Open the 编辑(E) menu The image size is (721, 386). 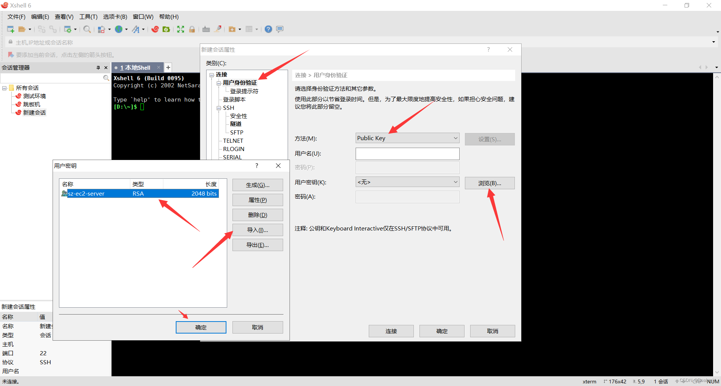(x=40, y=17)
